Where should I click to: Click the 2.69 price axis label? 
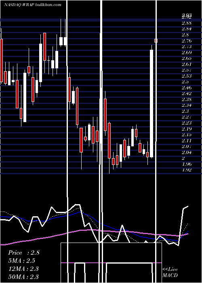187,53
